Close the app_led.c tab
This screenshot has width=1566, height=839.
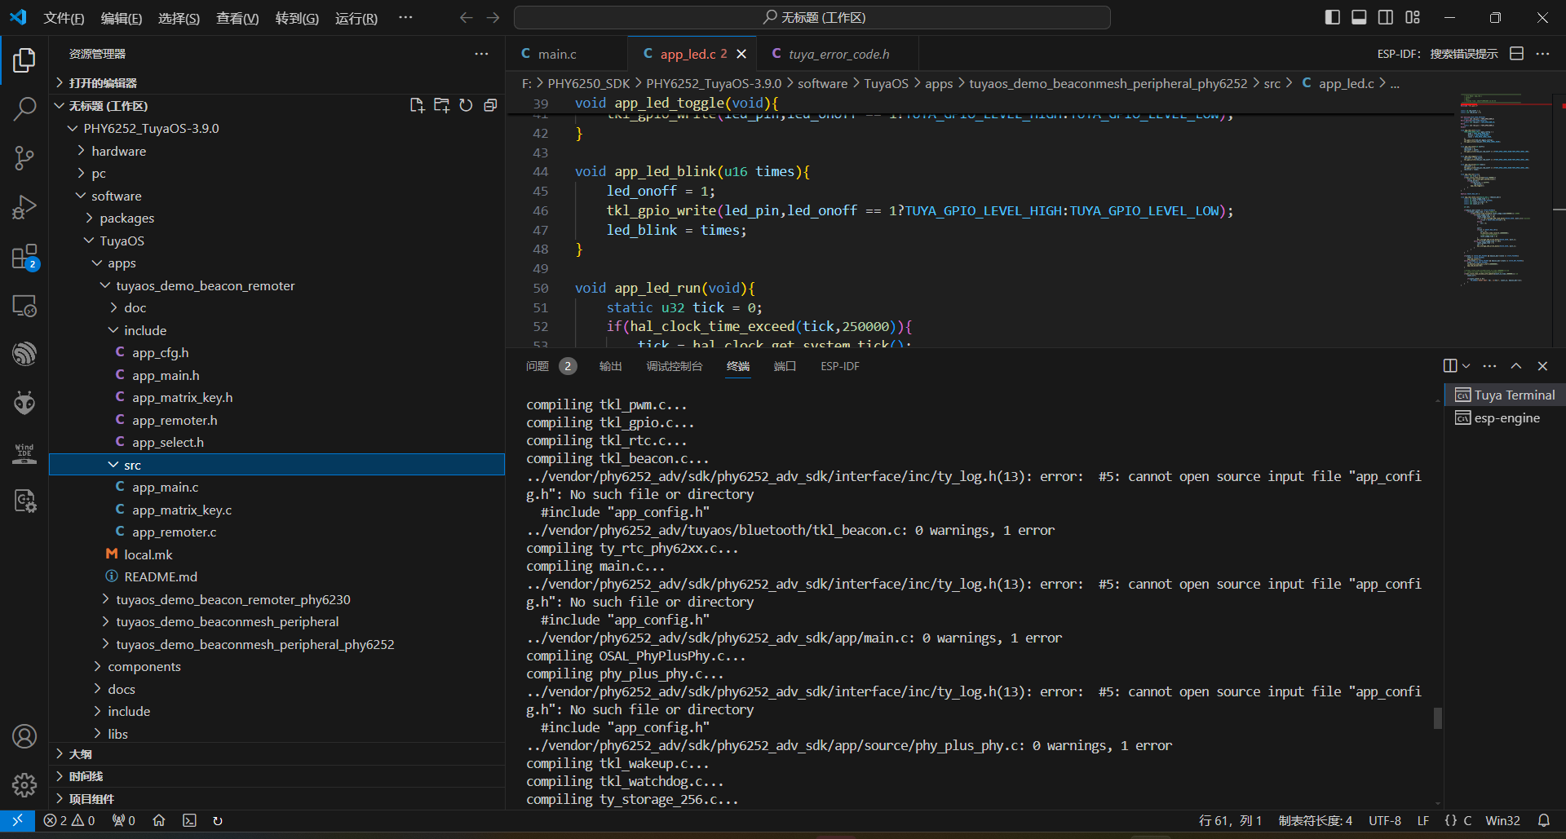pyautogui.click(x=741, y=54)
